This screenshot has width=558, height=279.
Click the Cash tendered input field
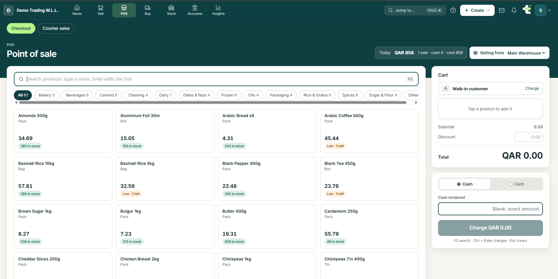[x=490, y=209]
